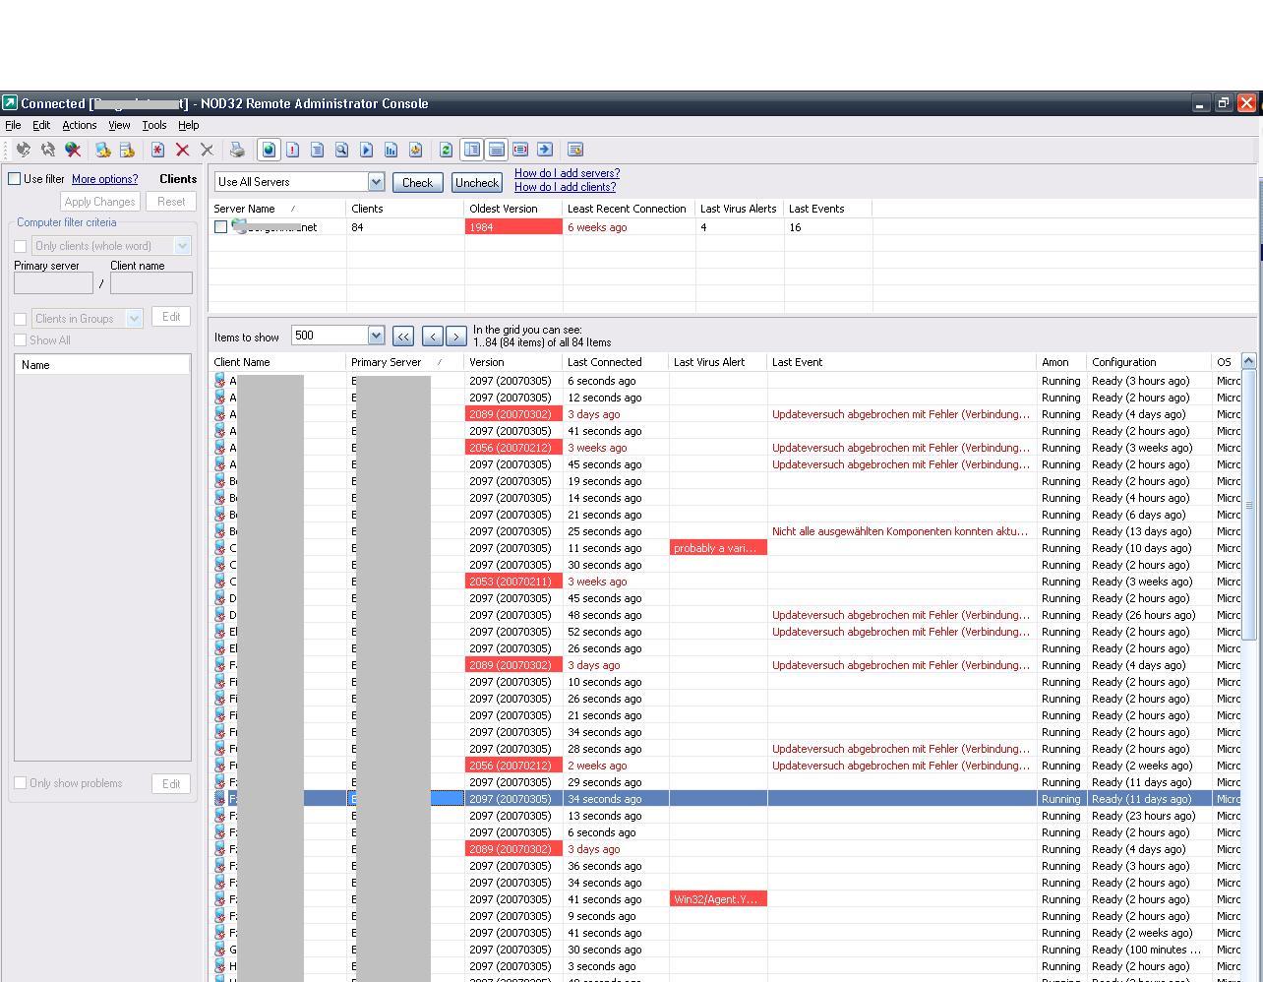Open the Clients in Groups dropdown

click(135, 319)
